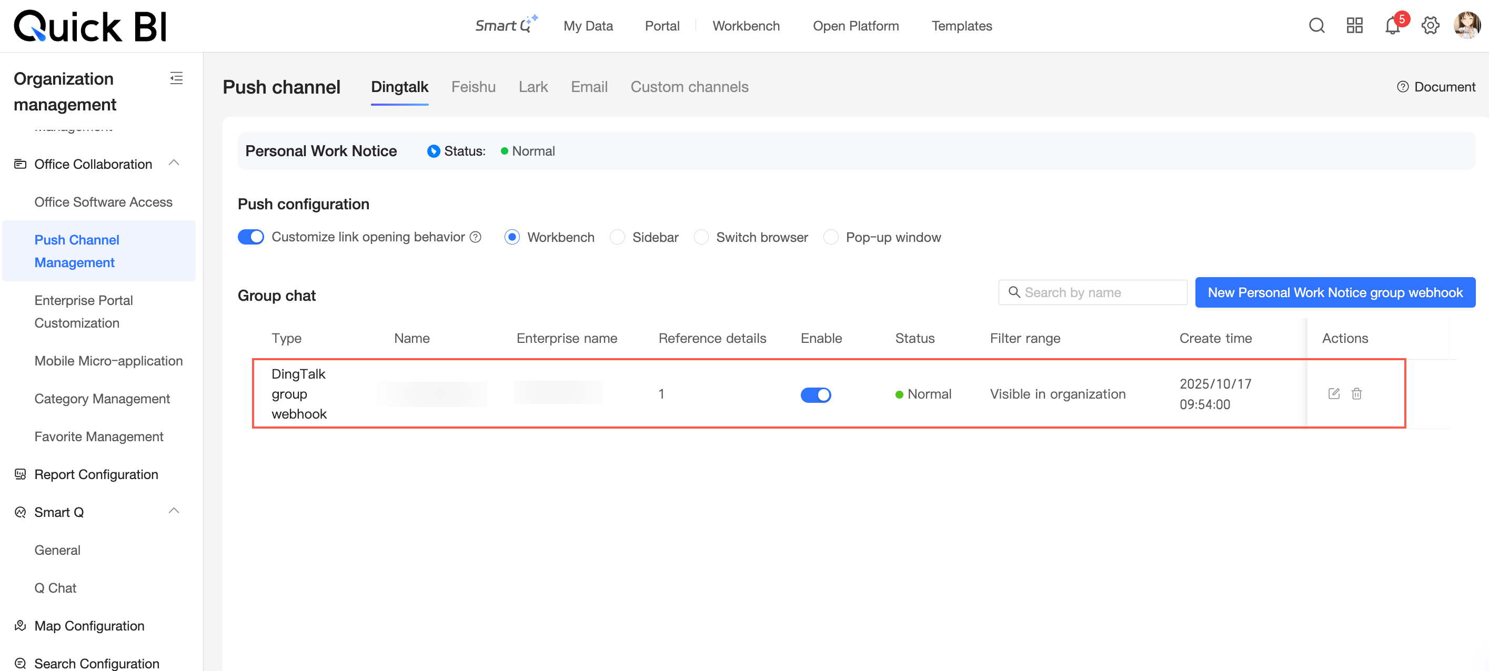
Task: Select the Sidebar radio option
Action: click(617, 237)
